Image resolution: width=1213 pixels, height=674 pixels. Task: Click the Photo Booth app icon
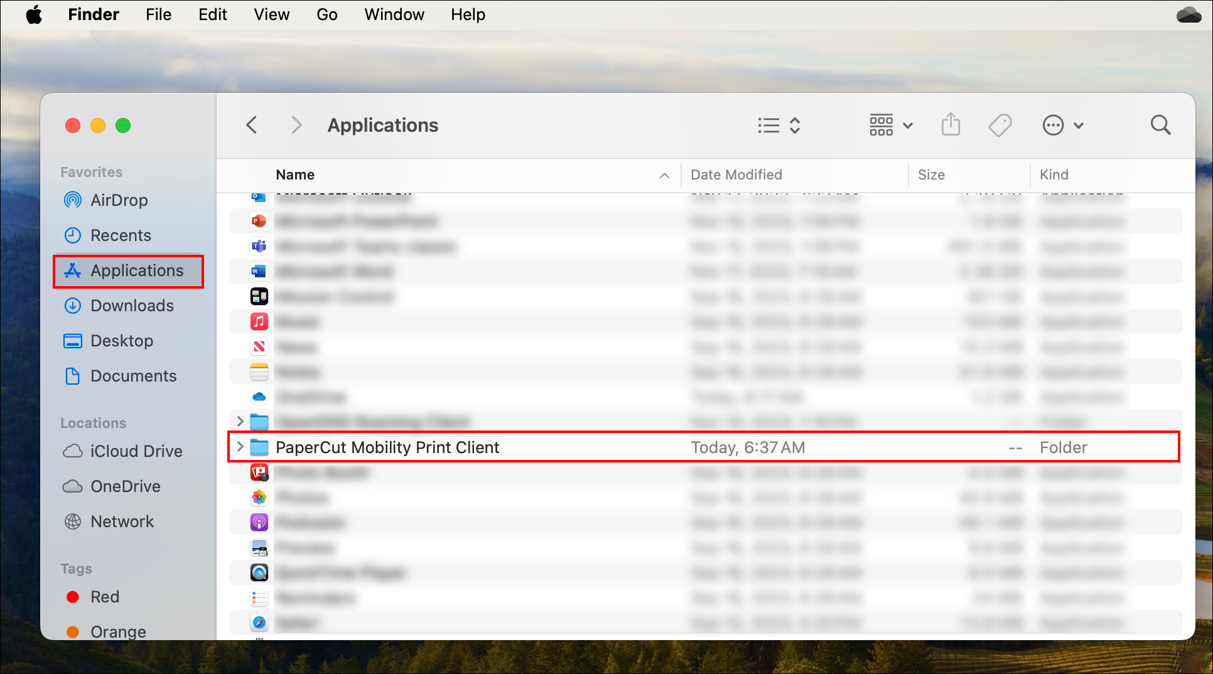[259, 472]
